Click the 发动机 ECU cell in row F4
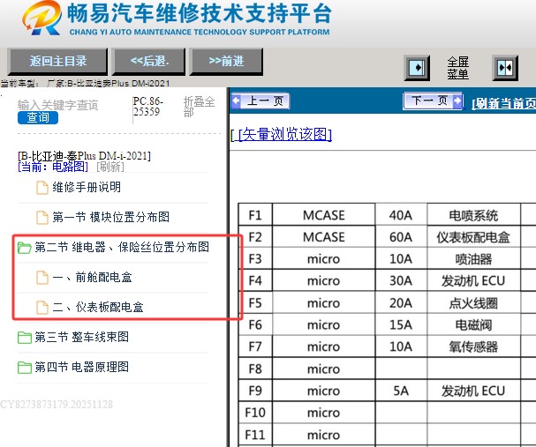This screenshot has width=536, height=447. point(473,281)
